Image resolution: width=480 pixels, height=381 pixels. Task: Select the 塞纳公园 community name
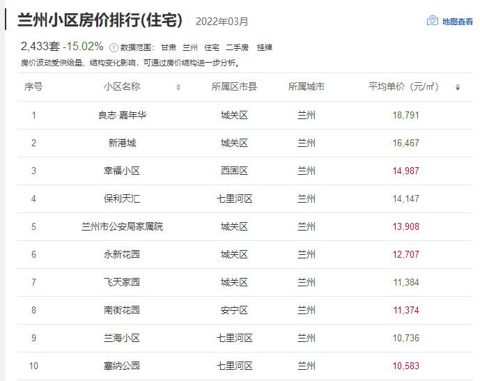122,366
